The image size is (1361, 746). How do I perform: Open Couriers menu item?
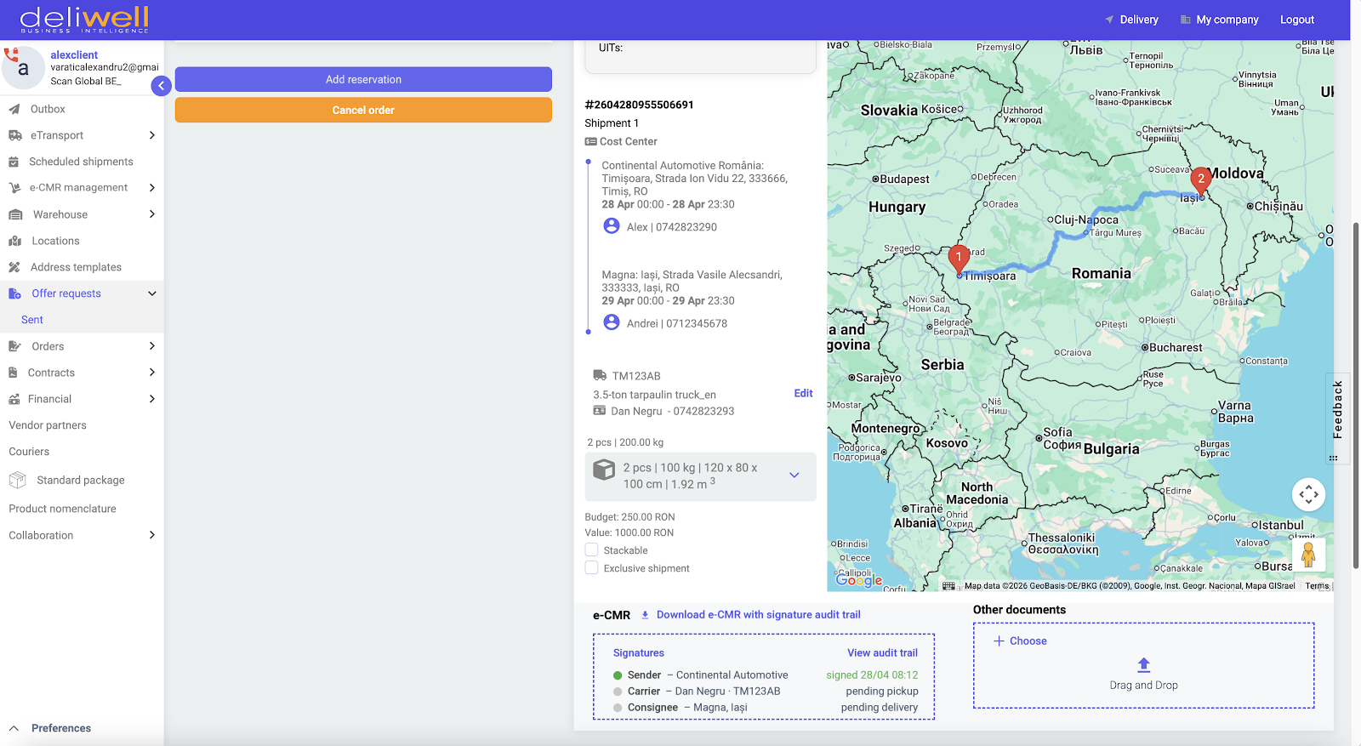[x=29, y=452]
